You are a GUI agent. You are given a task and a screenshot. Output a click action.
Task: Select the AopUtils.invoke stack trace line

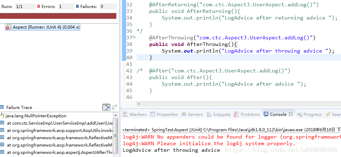[x=56, y=130]
